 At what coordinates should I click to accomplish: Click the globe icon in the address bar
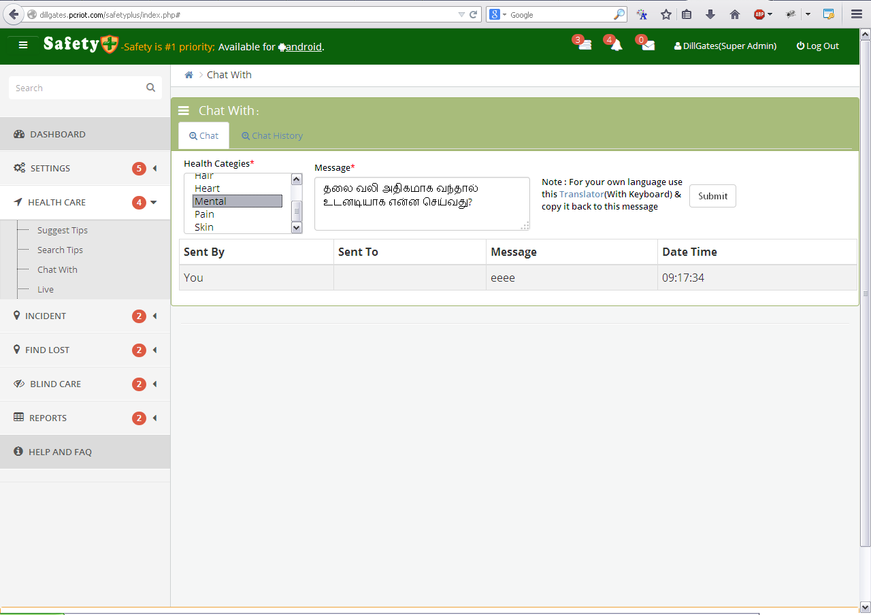(31, 14)
